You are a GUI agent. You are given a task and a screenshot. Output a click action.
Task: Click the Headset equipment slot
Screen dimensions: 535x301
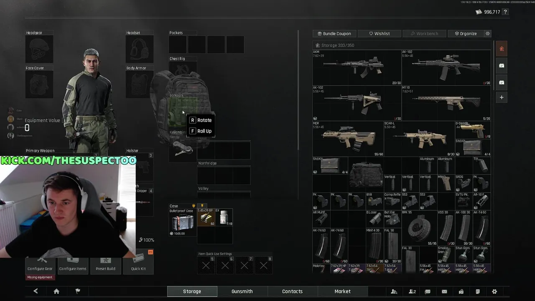point(140,49)
